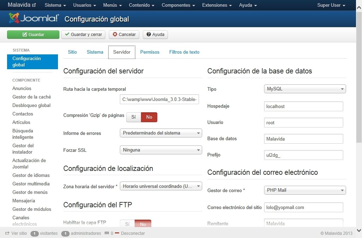
Task: Open Búsqueda inteligente in the sidebar
Action: coord(23,134)
